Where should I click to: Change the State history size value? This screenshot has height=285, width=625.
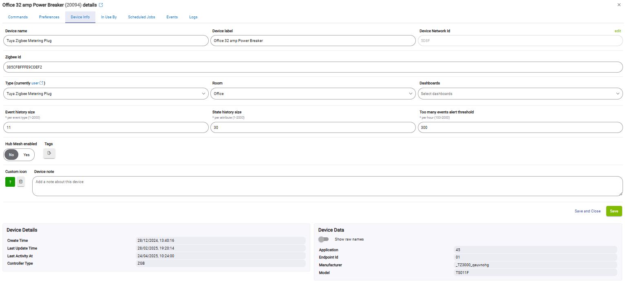(313, 128)
